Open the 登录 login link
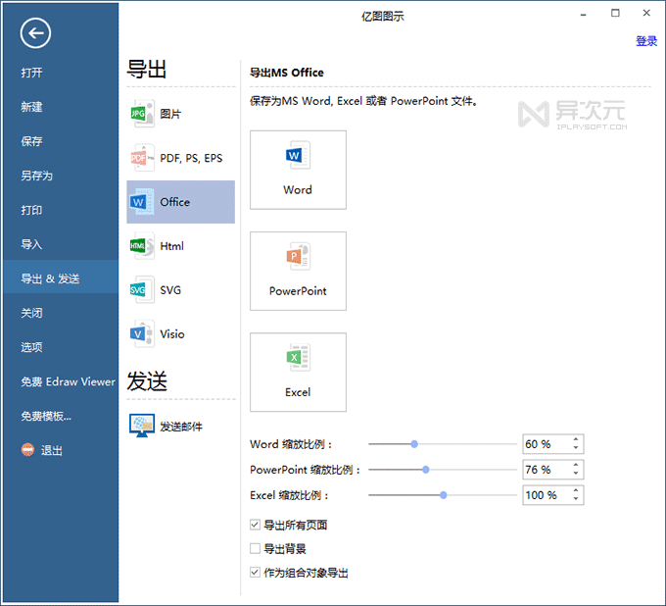The width and height of the screenshot is (666, 606). point(646,41)
